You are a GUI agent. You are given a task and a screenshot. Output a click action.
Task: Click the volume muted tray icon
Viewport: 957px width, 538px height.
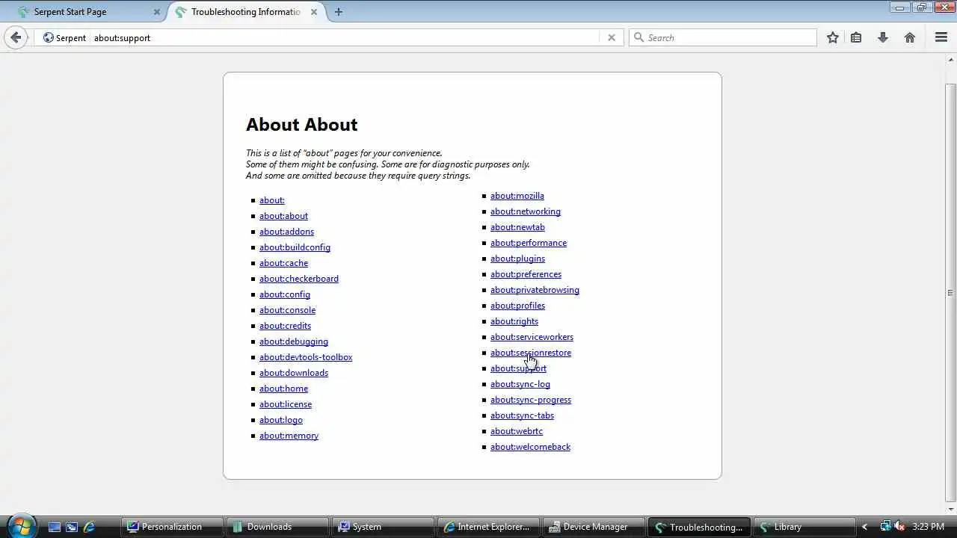(x=899, y=526)
